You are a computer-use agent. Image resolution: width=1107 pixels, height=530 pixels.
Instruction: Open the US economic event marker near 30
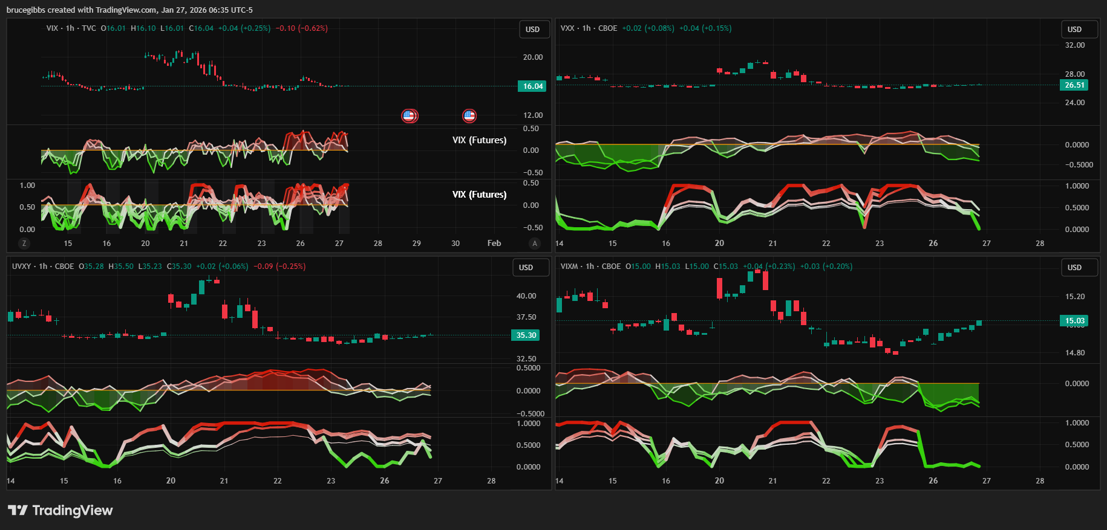[469, 115]
